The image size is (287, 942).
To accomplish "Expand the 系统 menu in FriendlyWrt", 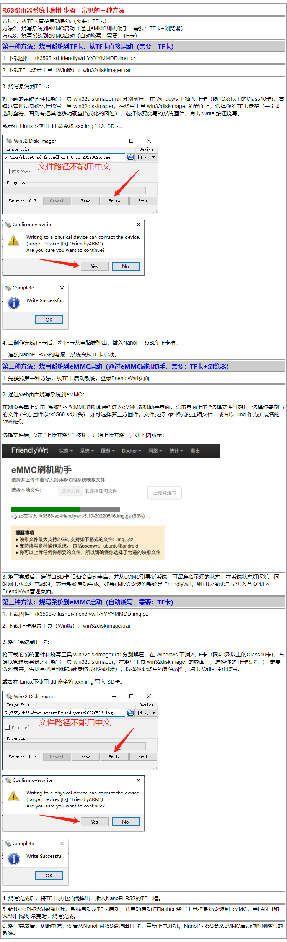I will pyautogui.click(x=86, y=451).
